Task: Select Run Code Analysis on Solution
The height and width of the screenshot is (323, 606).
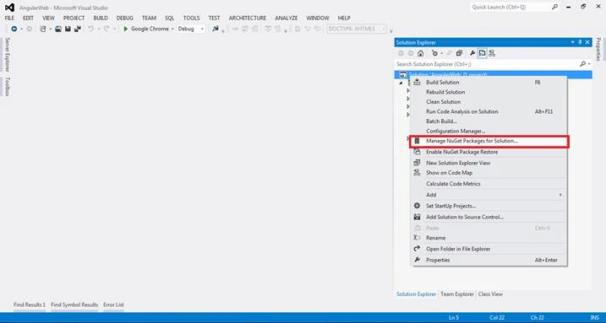Action: (x=489, y=111)
